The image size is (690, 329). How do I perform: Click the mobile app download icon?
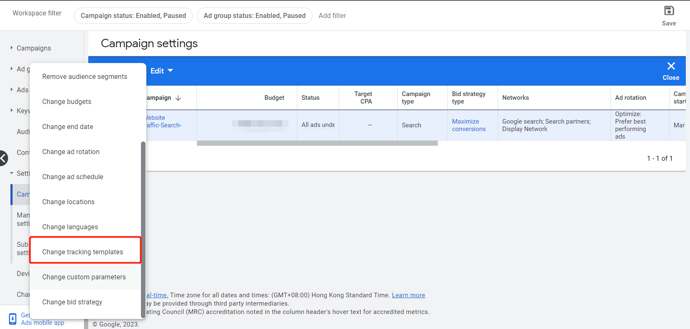13,319
